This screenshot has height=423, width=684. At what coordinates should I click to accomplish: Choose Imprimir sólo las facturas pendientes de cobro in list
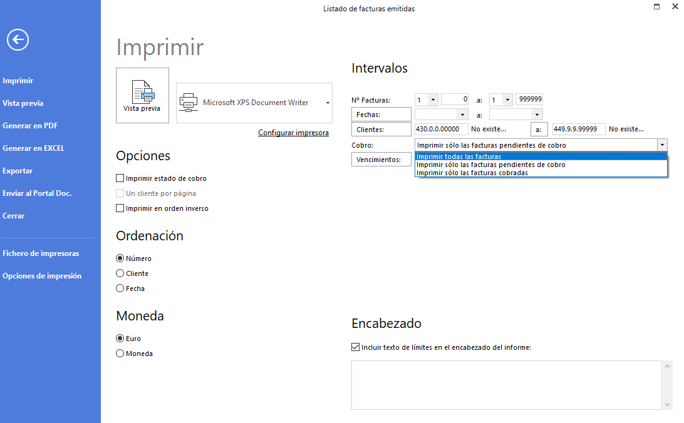[541, 165]
